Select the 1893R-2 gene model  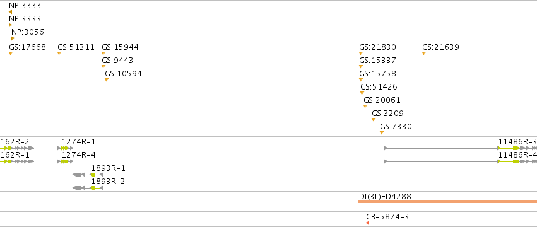click(88, 188)
